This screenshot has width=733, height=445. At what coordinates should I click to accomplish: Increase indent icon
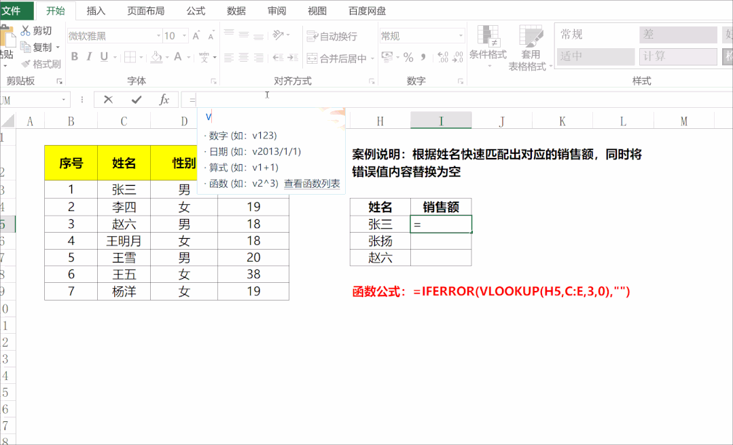pyautogui.click(x=293, y=58)
